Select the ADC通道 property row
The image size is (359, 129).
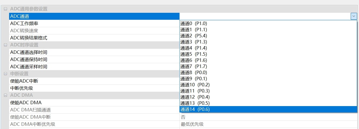pos(94,16)
